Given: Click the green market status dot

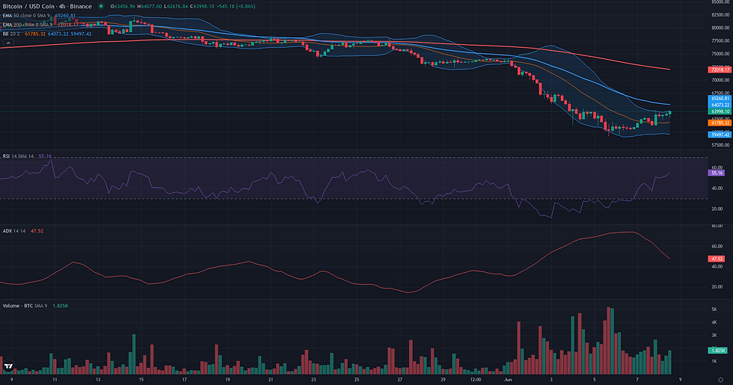Looking at the screenshot, I should 101,7.
